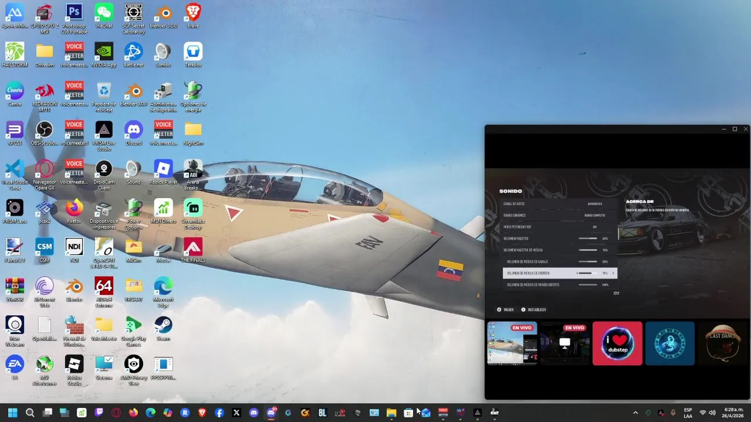Select Navegador Opera GX desktop icon

pos(45,175)
